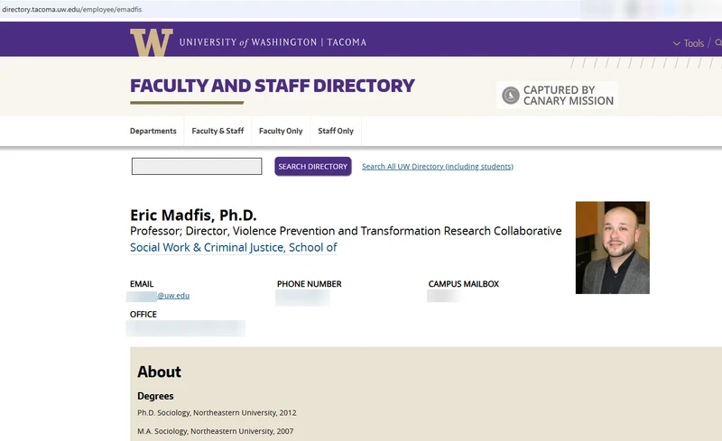The height and width of the screenshot is (441, 722).
Task: Click the About section heading
Action: pyautogui.click(x=159, y=372)
